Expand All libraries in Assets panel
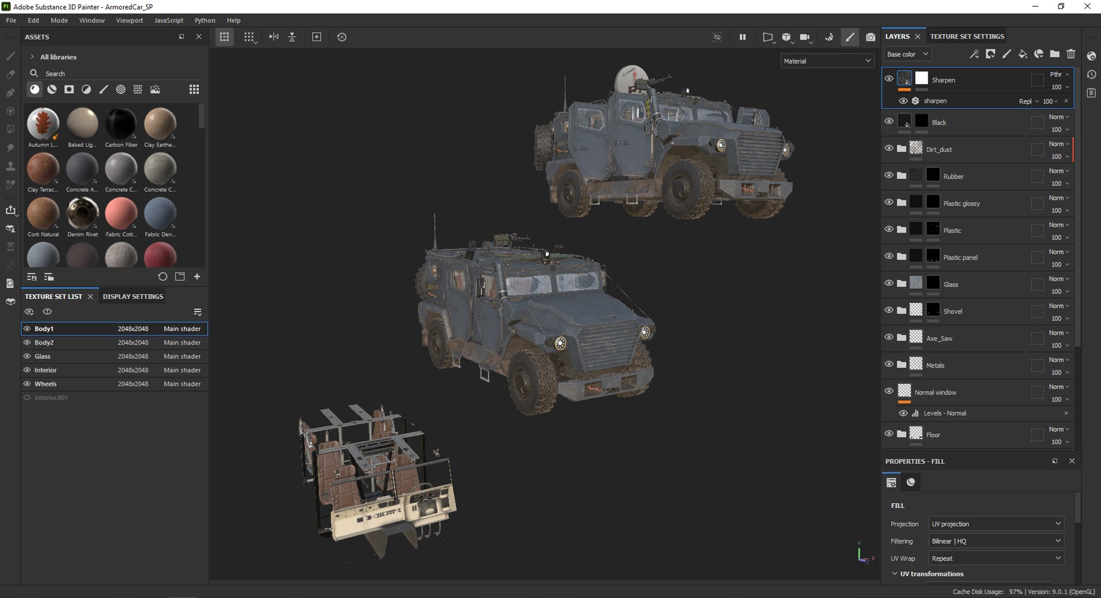 pos(32,57)
